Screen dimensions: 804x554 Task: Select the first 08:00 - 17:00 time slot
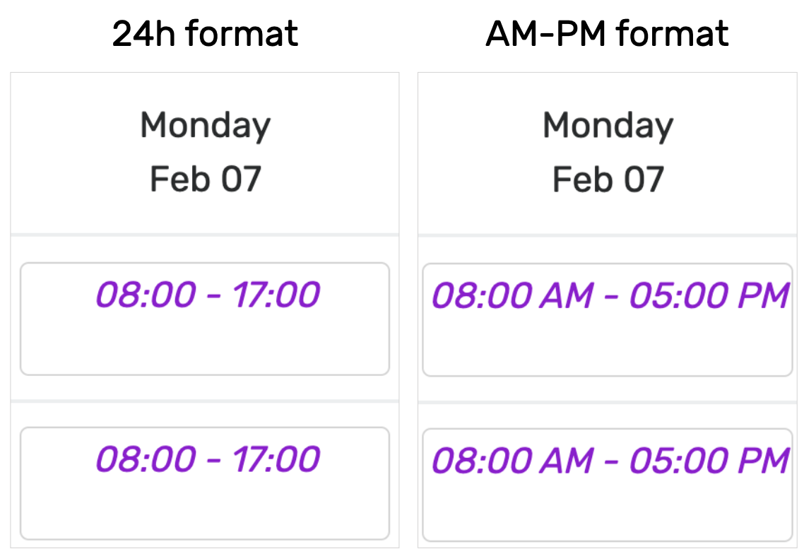point(205,319)
